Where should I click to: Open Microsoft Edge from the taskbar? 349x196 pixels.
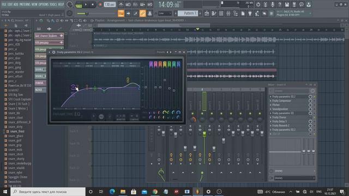tap(112, 192)
